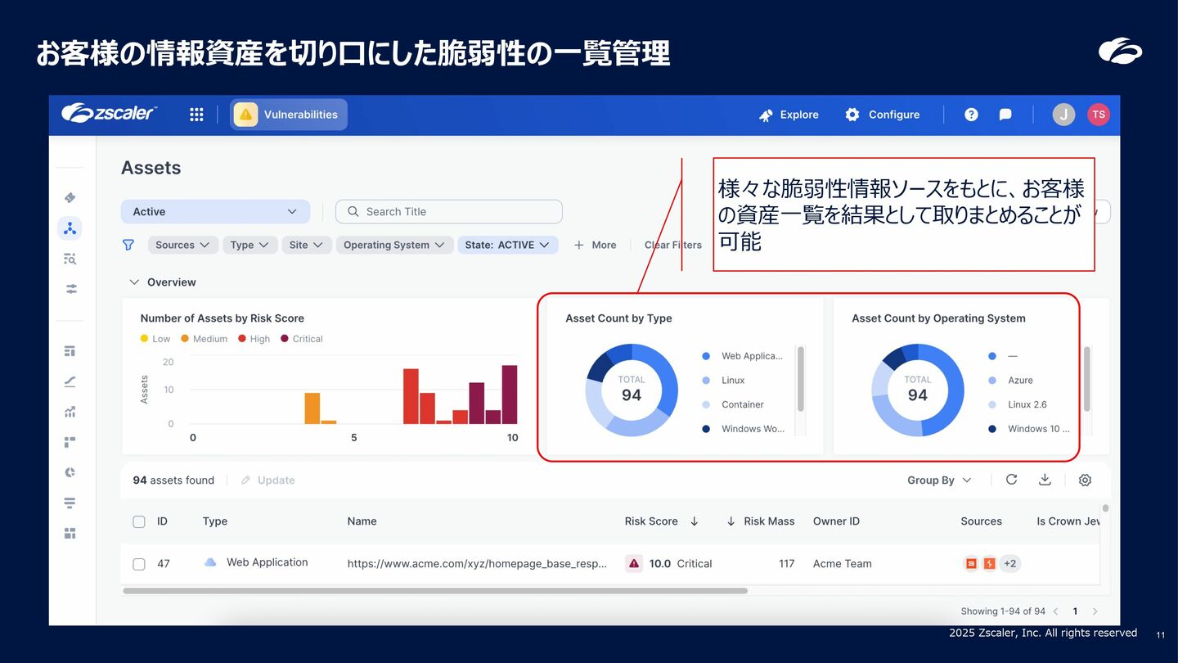
Task: Sort by Risk Score column
Action: [x=661, y=521]
